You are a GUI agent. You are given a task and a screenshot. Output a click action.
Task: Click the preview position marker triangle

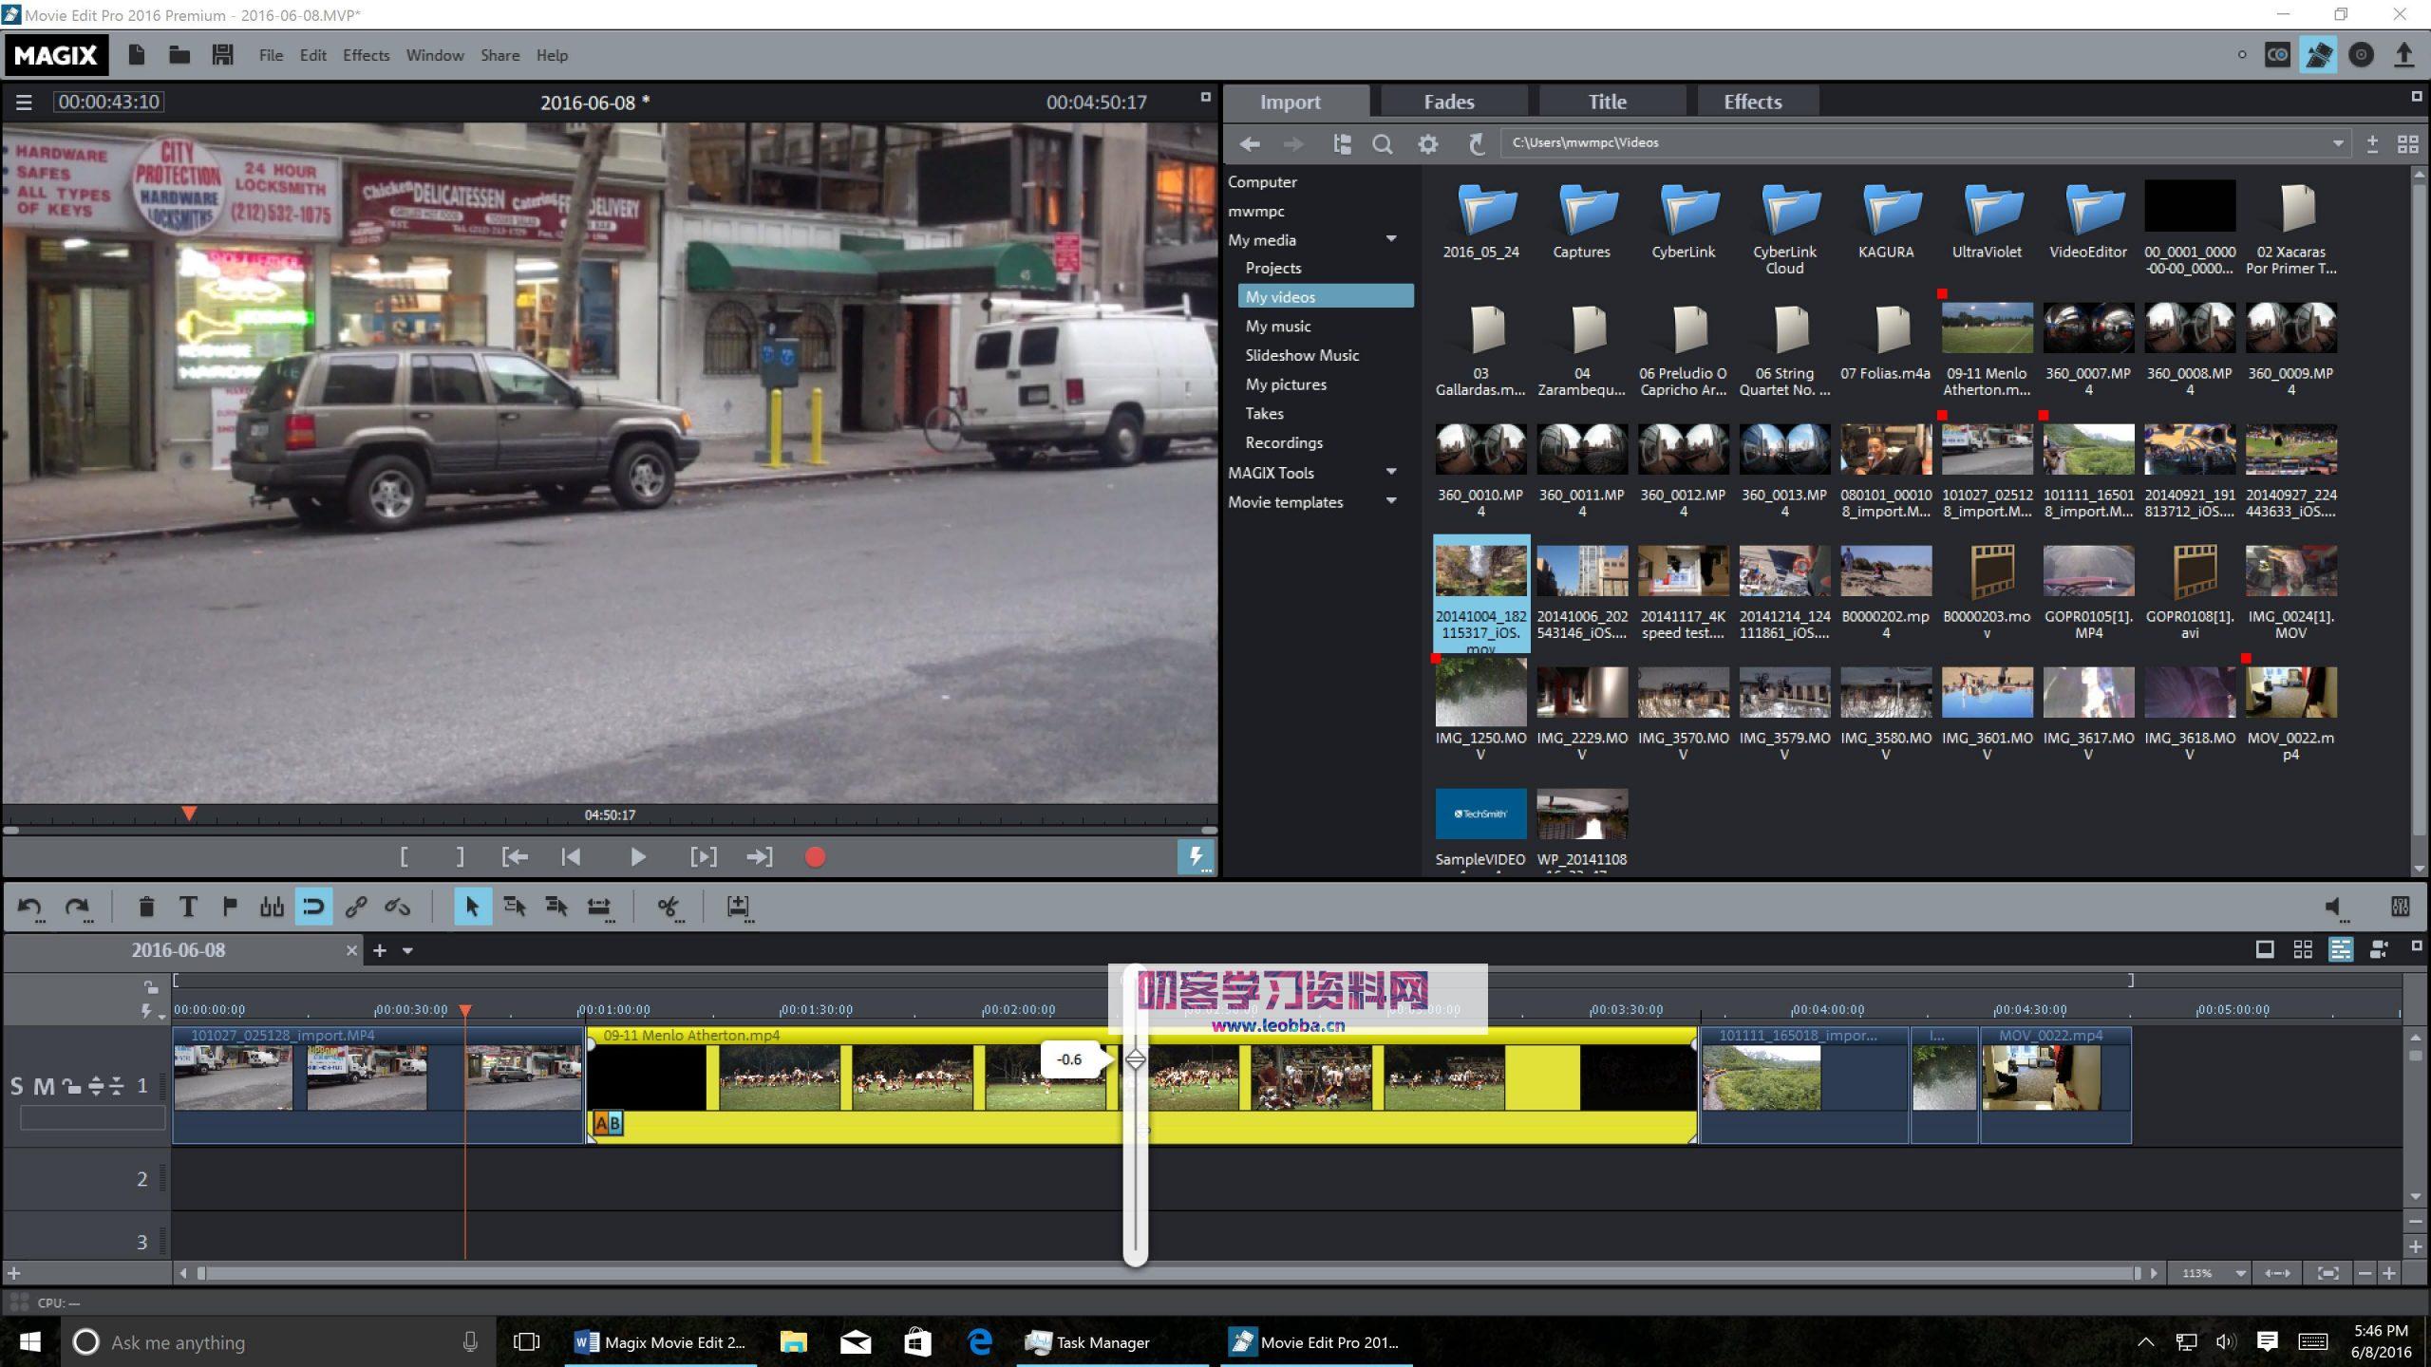pos(189,815)
